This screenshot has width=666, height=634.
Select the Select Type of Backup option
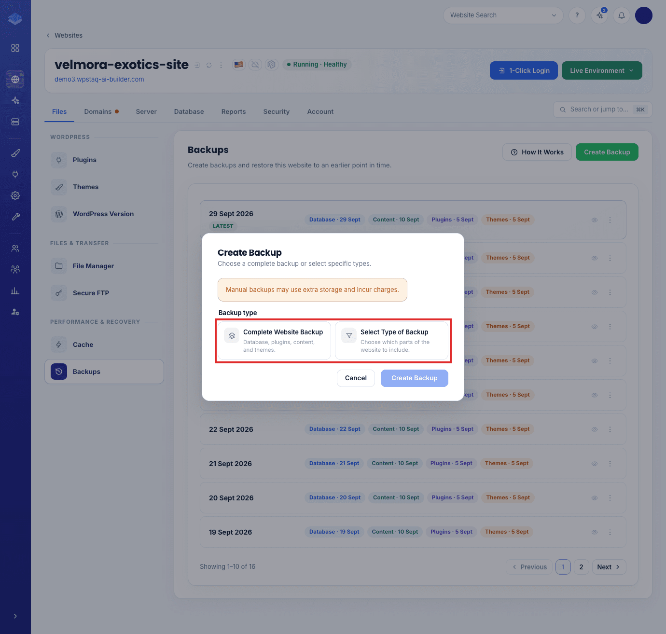pyautogui.click(x=391, y=341)
